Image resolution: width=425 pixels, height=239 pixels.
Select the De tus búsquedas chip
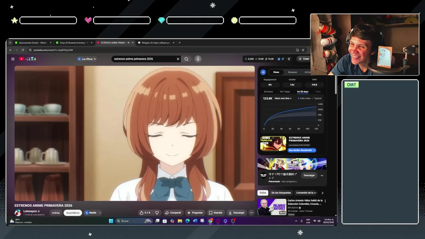[x=281, y=193]
